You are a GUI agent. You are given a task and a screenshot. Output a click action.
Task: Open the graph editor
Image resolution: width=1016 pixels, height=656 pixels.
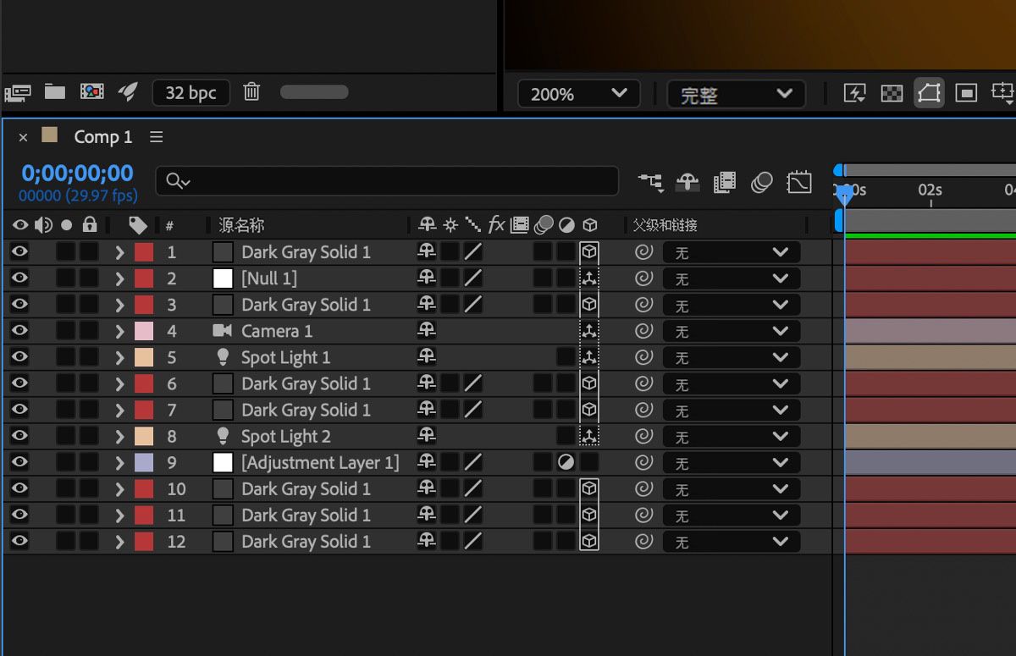pyautogui.click(x=799, y=181)
